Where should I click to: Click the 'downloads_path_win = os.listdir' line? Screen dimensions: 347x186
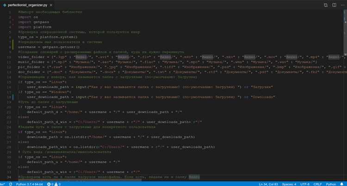(121, 147)
